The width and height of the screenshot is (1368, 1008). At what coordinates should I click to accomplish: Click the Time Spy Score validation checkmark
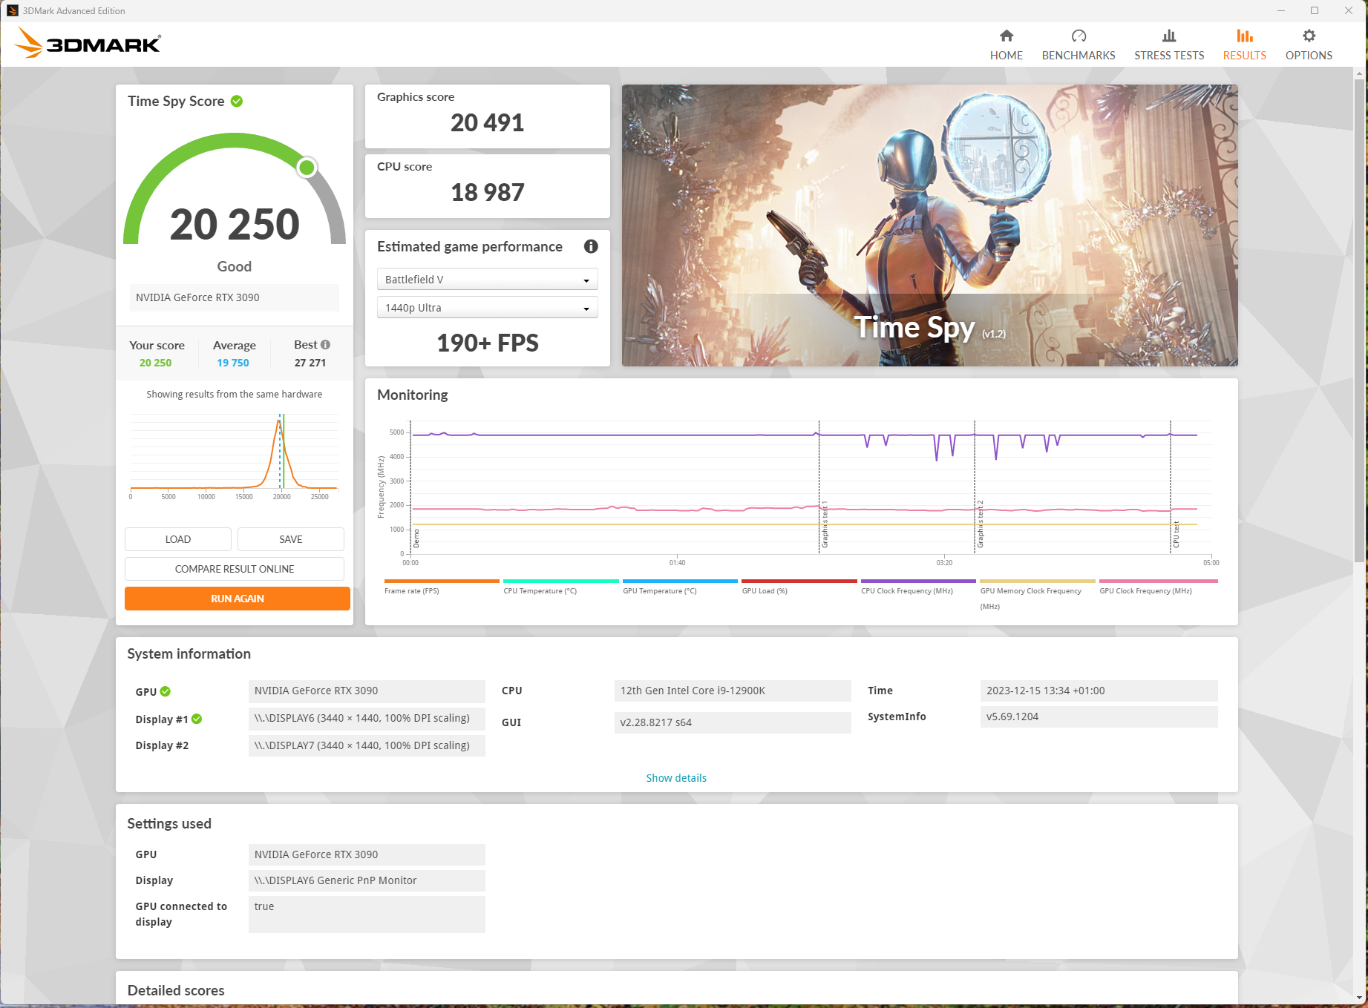237,101
